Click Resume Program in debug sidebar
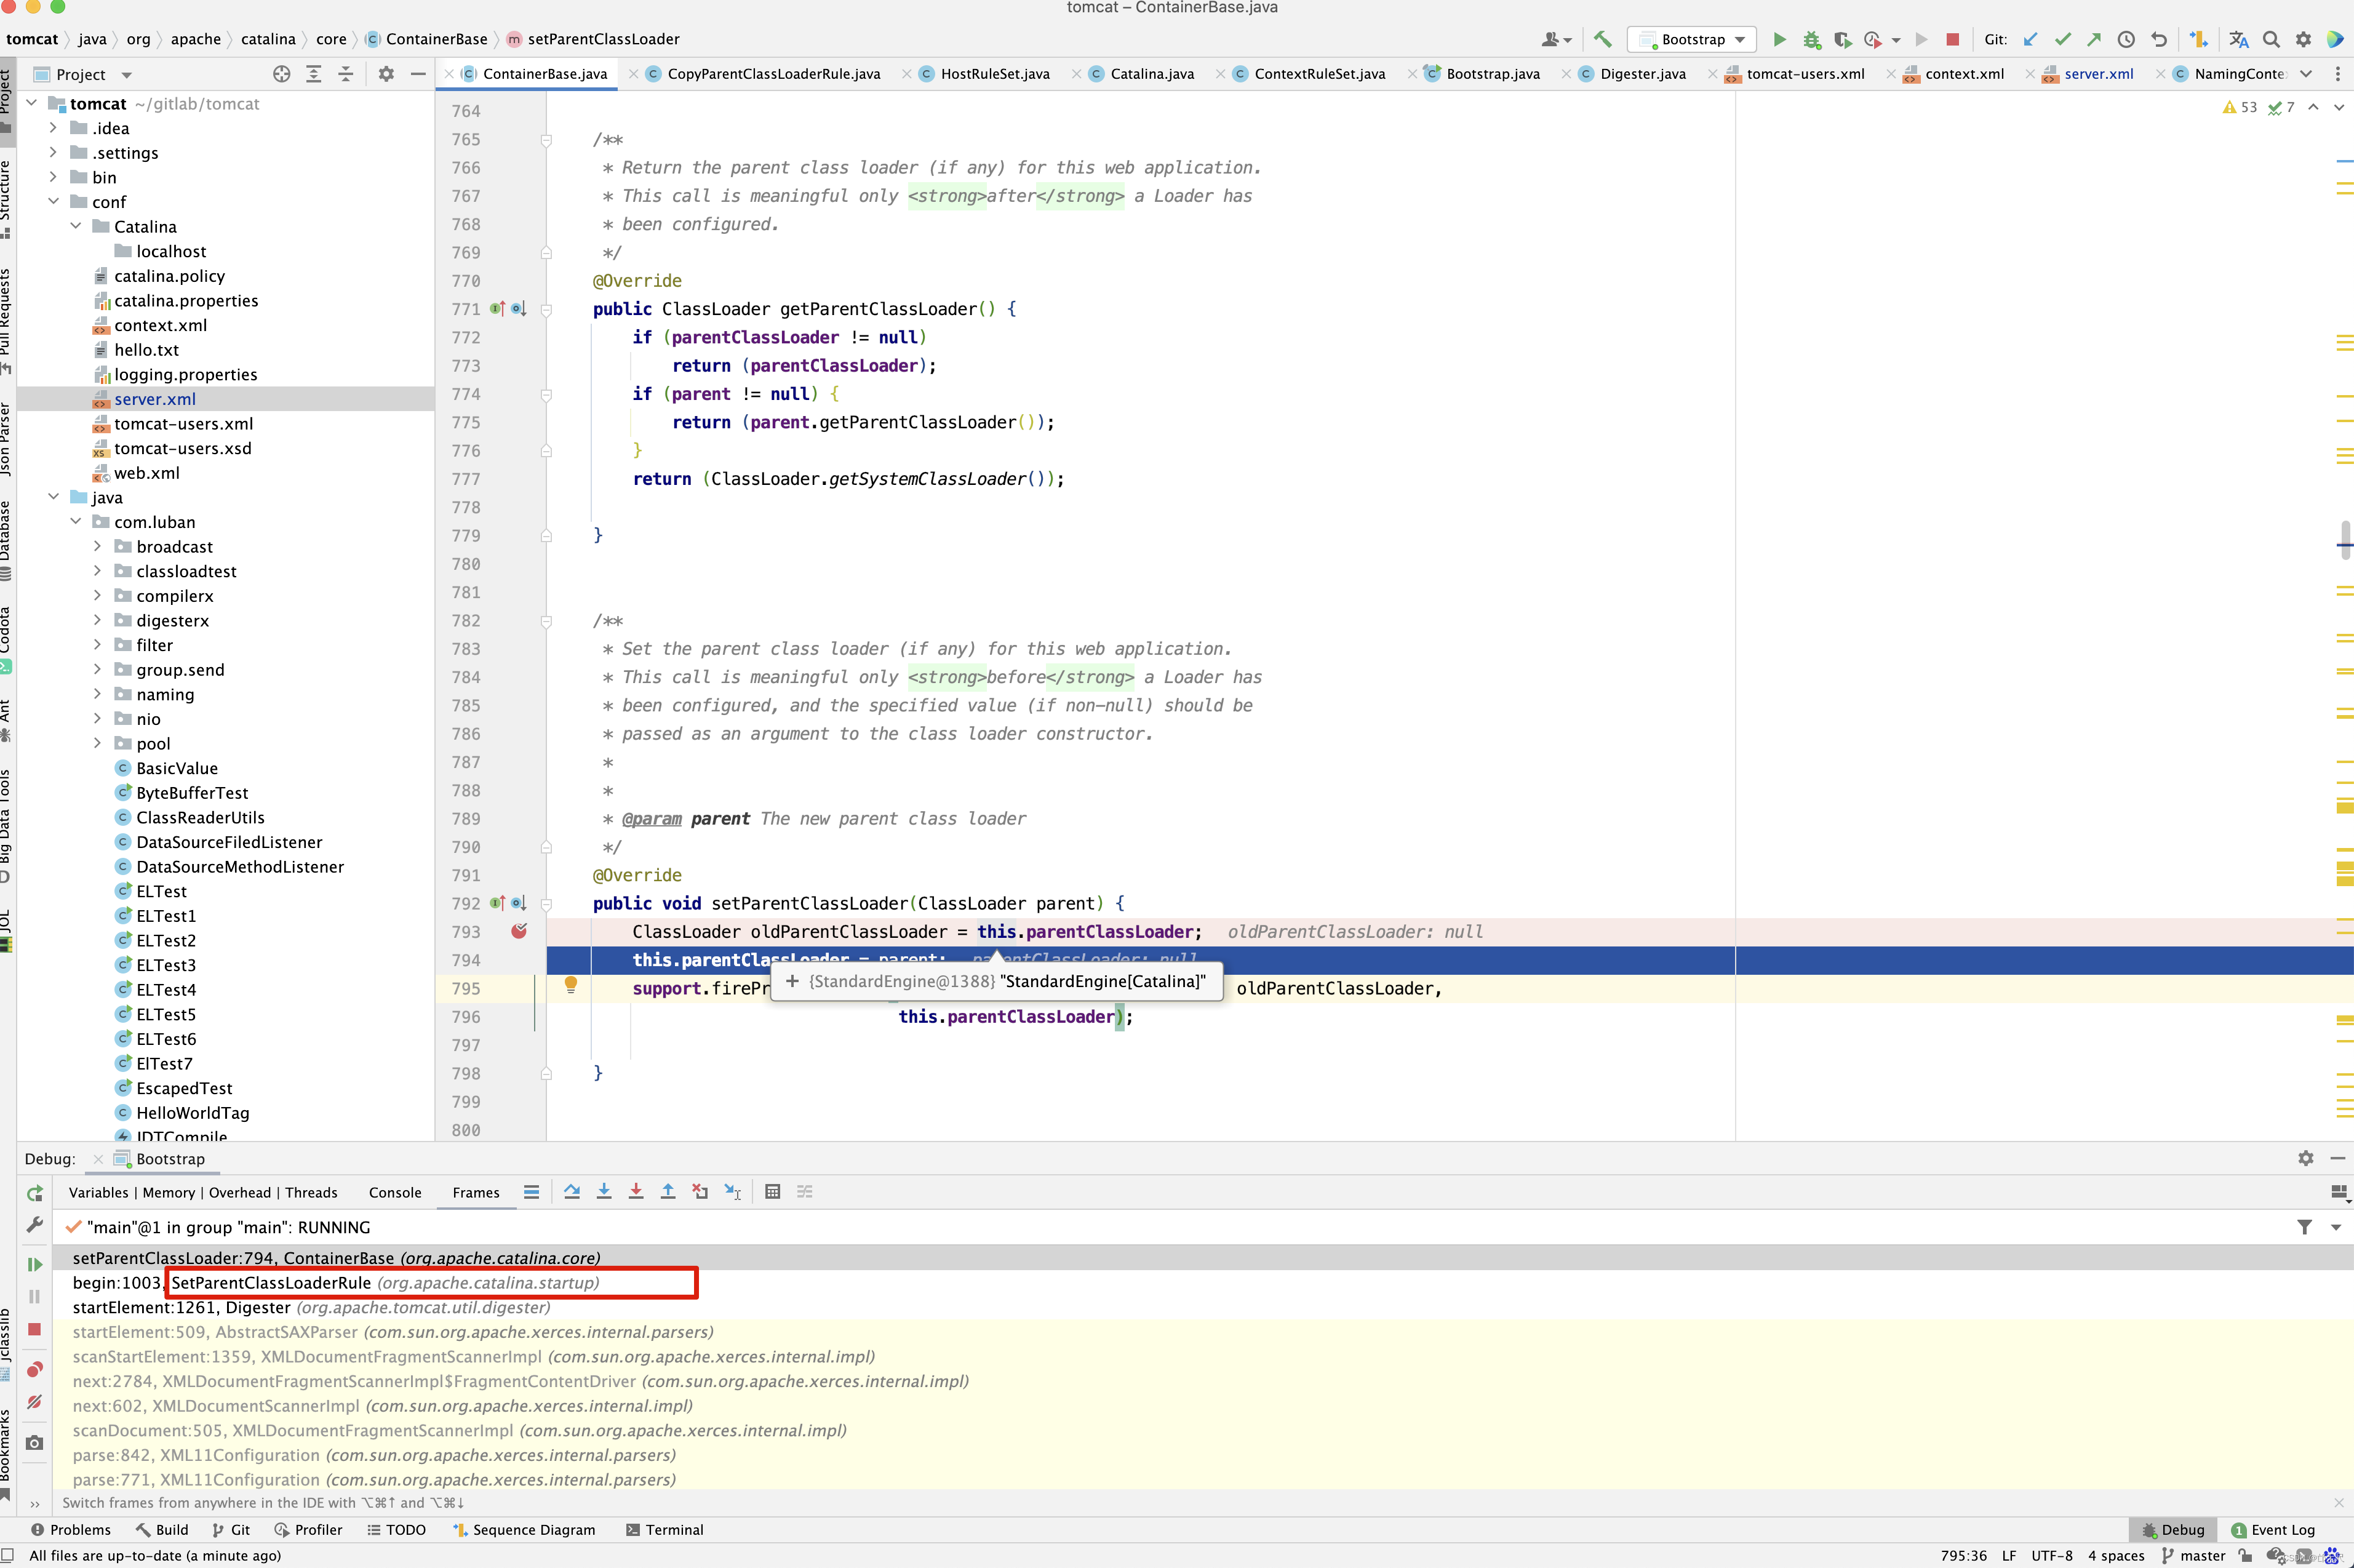This screenshot has width=2354, height=1568. (x=35, y=1264)
